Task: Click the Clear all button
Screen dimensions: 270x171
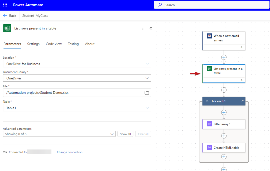Action: click(143, 134)
